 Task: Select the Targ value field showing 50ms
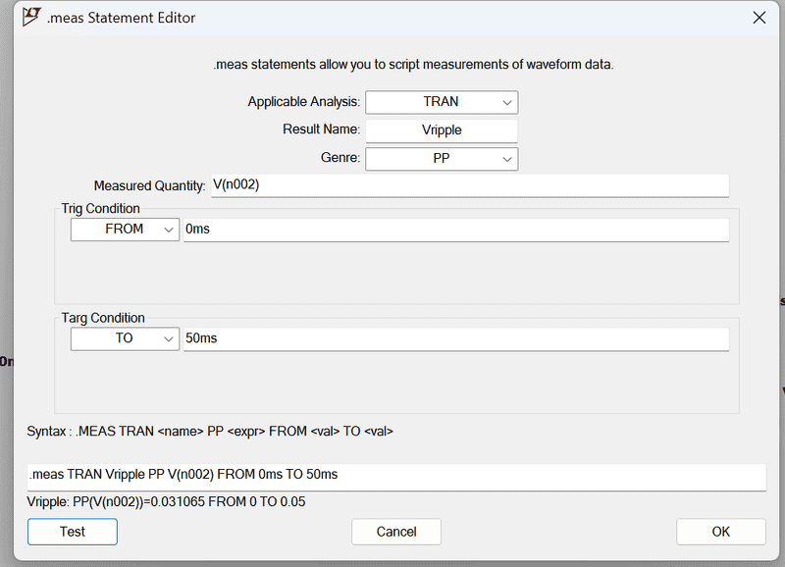pyautogui.click(x=455, y=338)
